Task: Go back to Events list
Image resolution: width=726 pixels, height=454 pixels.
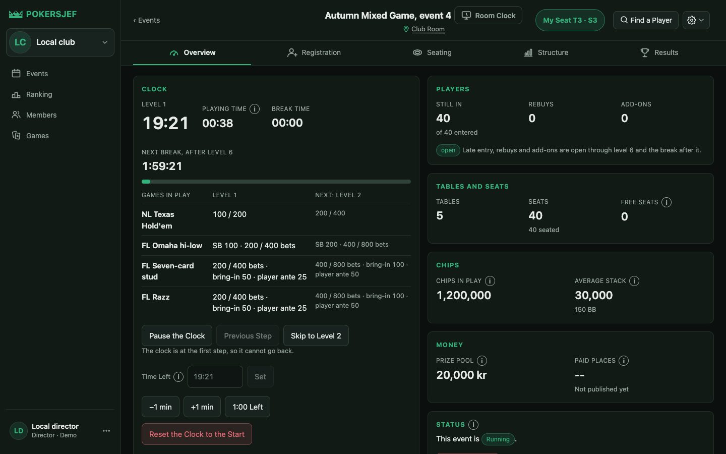Action: coord(146,20)
